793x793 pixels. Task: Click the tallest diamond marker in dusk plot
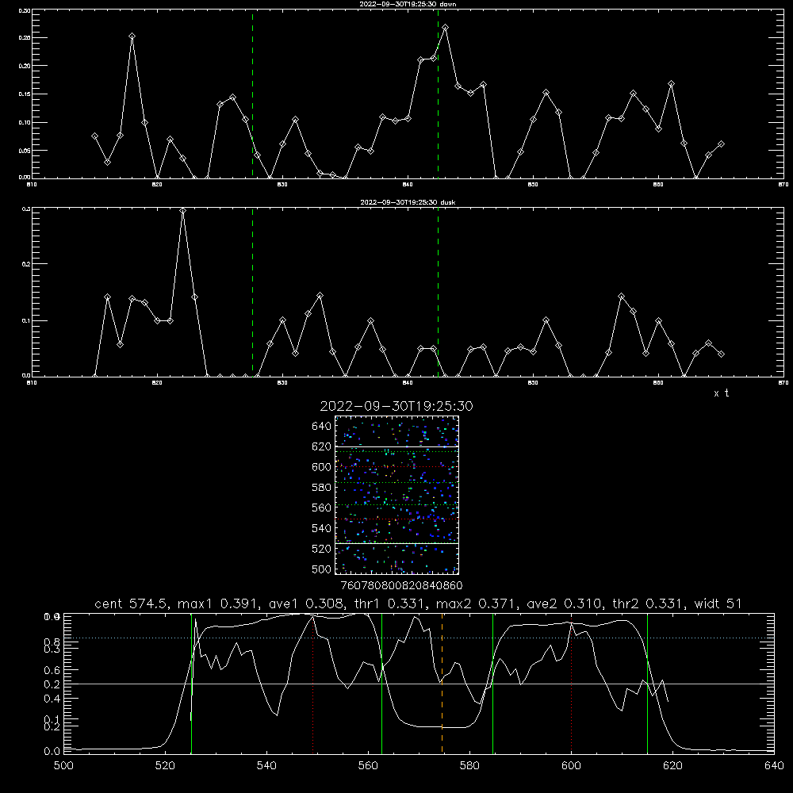click(x=182, y=210)
